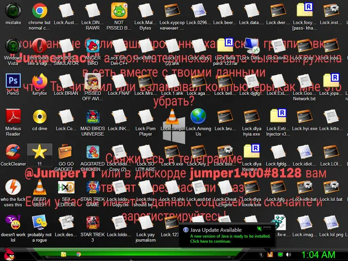
Task: Open the speaker volume tray icon
Action: point(289,255)
